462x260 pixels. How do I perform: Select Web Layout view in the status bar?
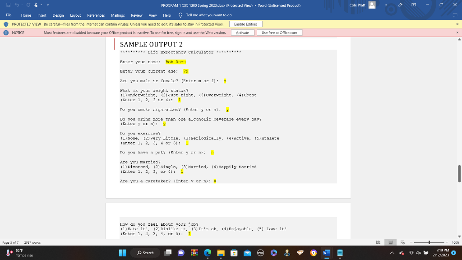[403, 242]
